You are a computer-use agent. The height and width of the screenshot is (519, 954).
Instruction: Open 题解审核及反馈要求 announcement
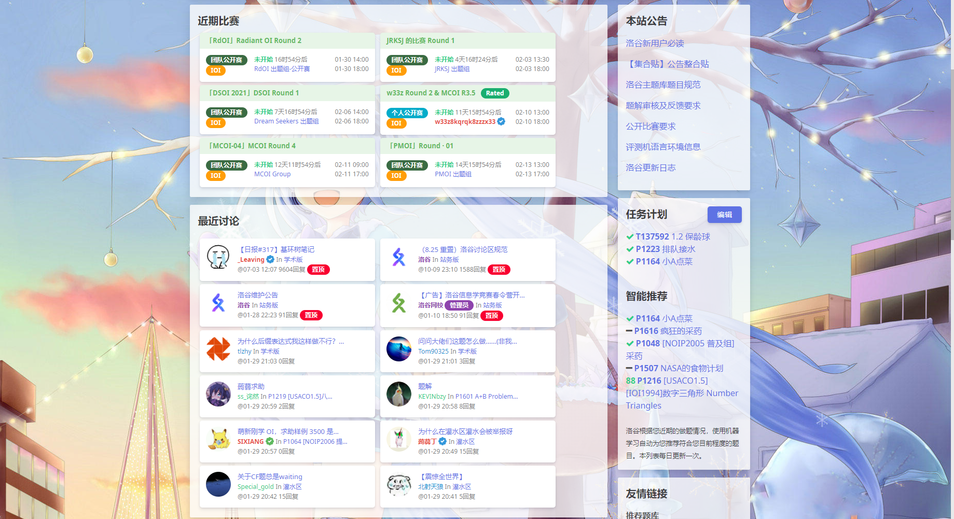click(663, 105)
